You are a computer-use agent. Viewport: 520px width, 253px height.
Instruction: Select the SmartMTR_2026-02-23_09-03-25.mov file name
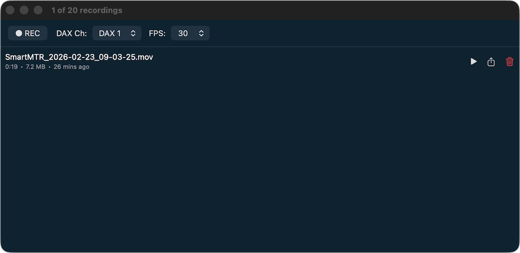pyautogui.click(x=79, y=57)
